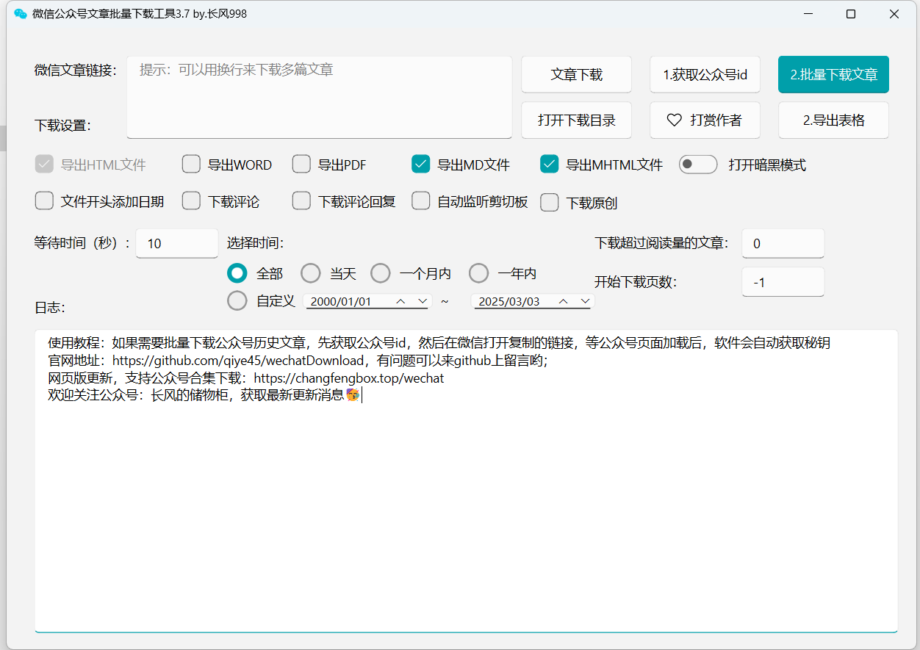
Task: Open the end date calendar dropdown
Action: point(586,301)
